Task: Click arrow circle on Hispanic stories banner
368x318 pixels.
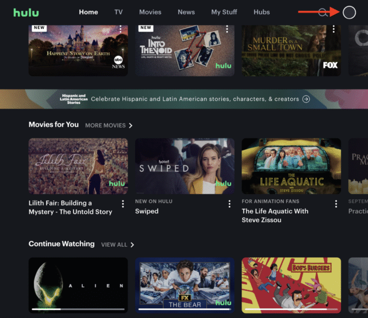Action: (306, 99)
